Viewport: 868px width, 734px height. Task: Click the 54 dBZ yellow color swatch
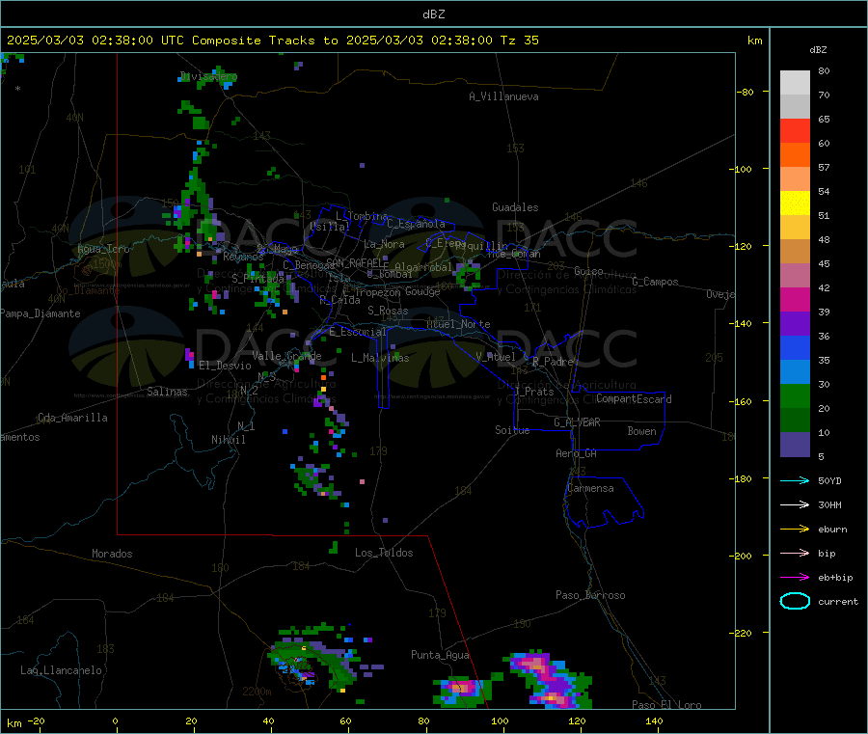click(795, 204)
